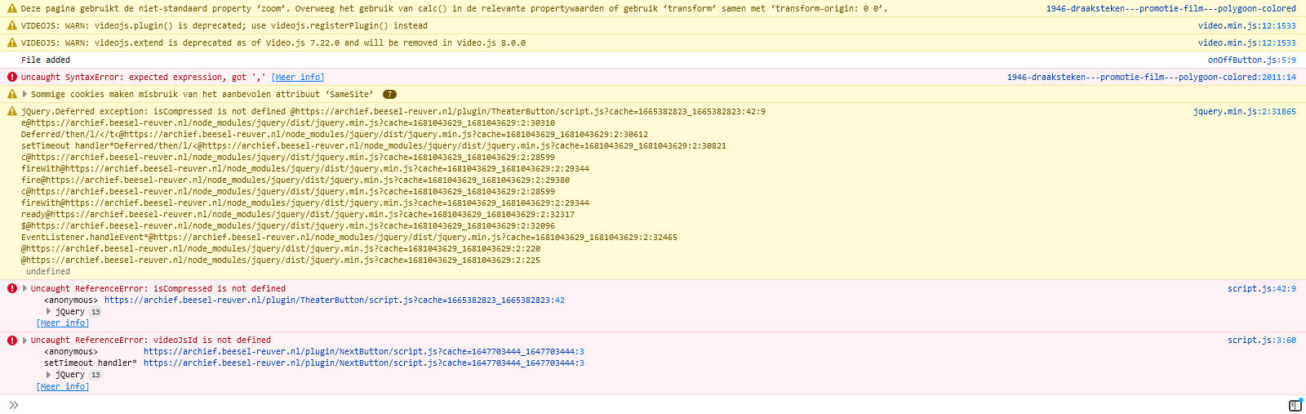1306x414 pixels.
Task: Select the 'File added' log message
Action: (46, 60)
